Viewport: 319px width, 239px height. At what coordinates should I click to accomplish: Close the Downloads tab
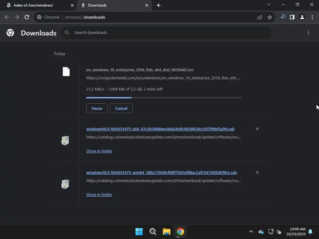(147, 5)
